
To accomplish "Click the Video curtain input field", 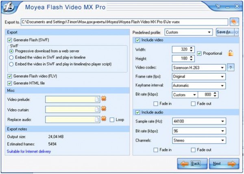I will tap(72, 109).
